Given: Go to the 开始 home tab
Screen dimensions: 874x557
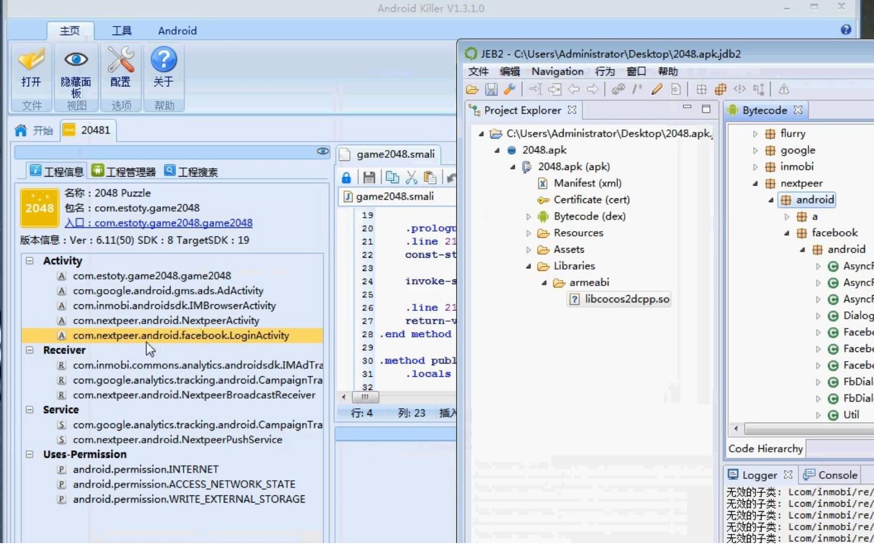Looking at the screenshot, I should click(x=34, y=130).
